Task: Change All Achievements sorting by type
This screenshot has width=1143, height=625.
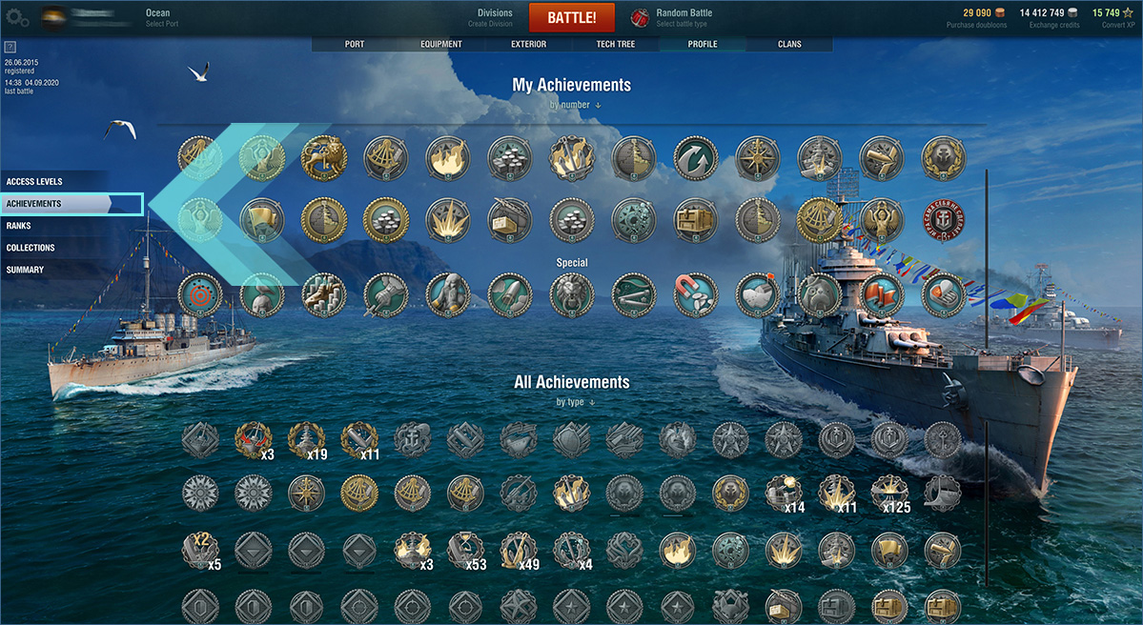Action: tap(575, 402)
